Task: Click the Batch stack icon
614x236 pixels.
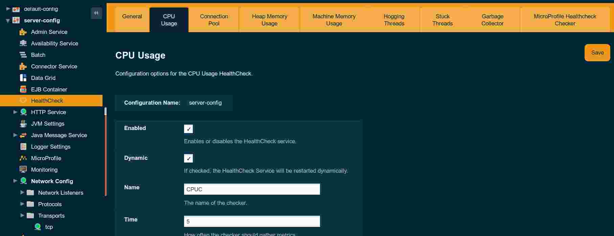Action: point(23,55)
